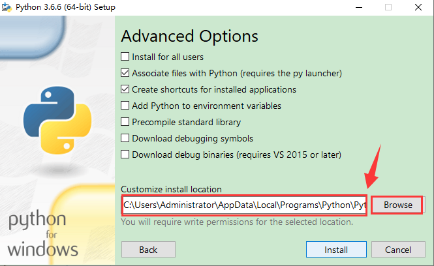Start installation with Install button
Viewport: 434px width, 266px height.
[x=336, y=250]
